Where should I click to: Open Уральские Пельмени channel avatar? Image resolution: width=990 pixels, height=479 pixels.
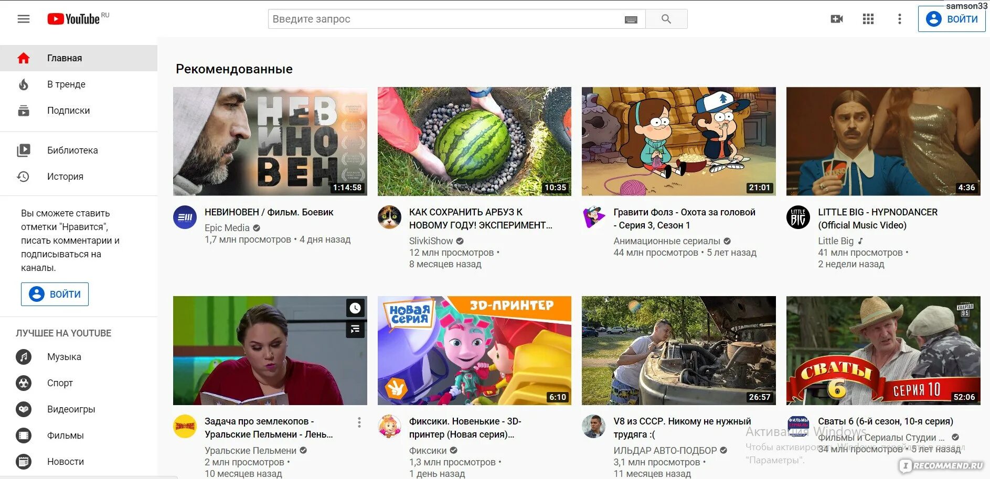click(x=185, y=427)
